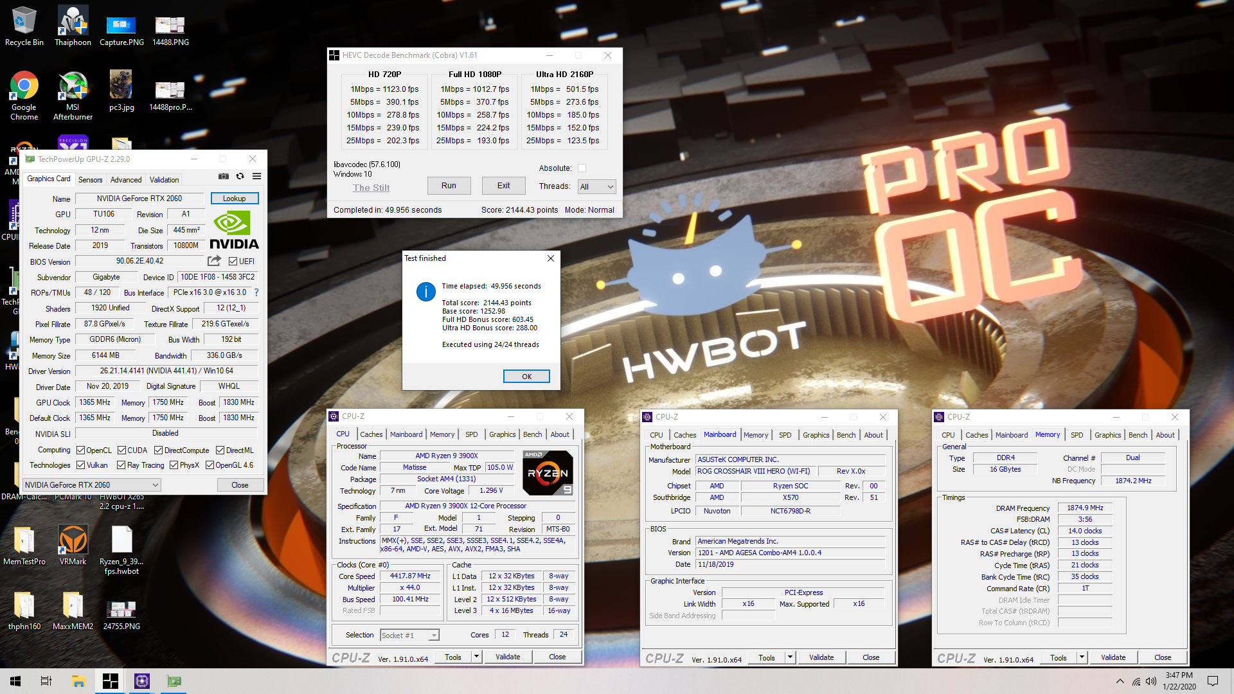The width and height of the screenshot is (1234, 694).
Task: Click the Exit button in HEVC benchmark
Action: (x=503, y=186)
